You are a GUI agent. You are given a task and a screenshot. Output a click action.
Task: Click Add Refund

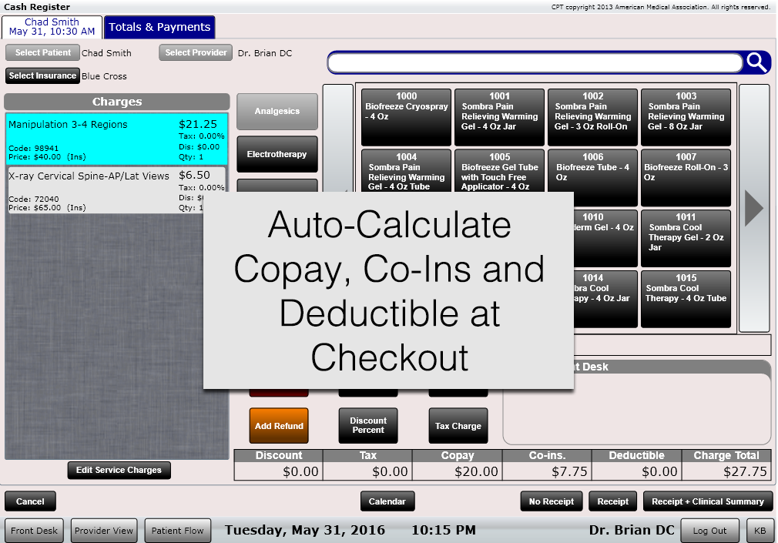[x=278, y=425]
